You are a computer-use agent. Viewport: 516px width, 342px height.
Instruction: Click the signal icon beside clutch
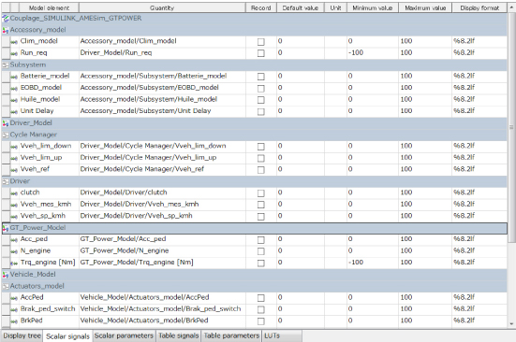coord(14,193)
